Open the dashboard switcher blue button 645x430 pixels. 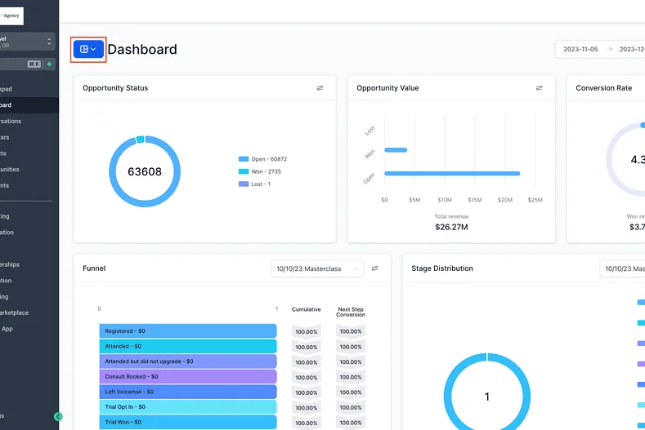click(x=88, y=49)
